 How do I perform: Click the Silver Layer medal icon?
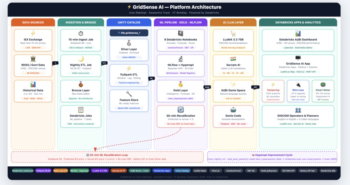[129, 43]
